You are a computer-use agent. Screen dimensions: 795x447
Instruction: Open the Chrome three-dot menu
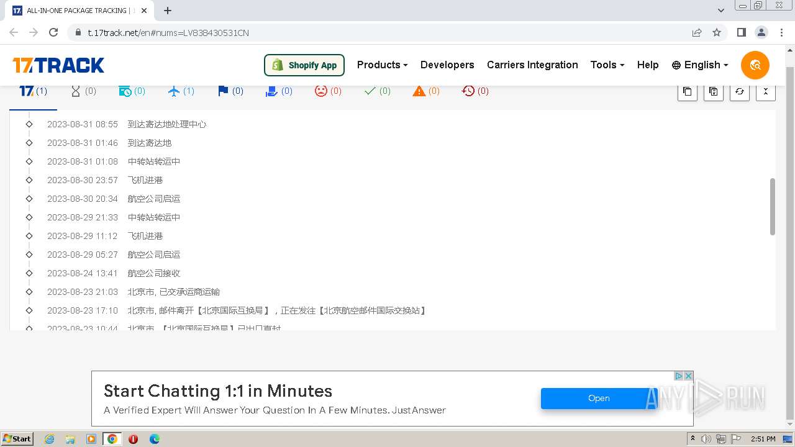[x=781, y=32]
